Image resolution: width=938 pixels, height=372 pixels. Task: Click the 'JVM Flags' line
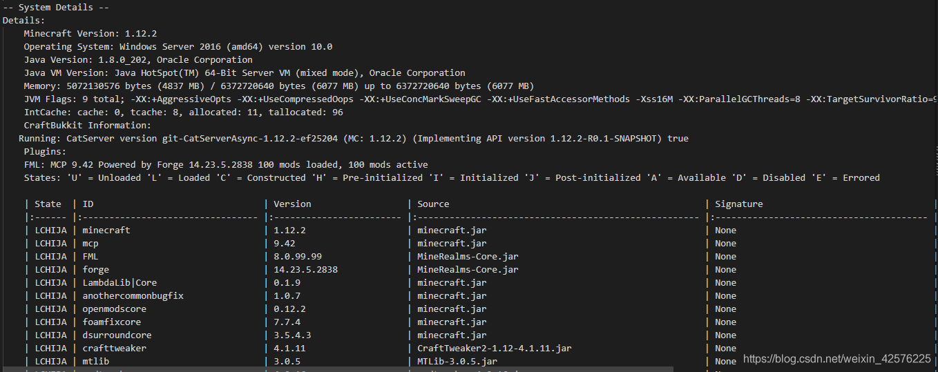[x=414, y=99]
